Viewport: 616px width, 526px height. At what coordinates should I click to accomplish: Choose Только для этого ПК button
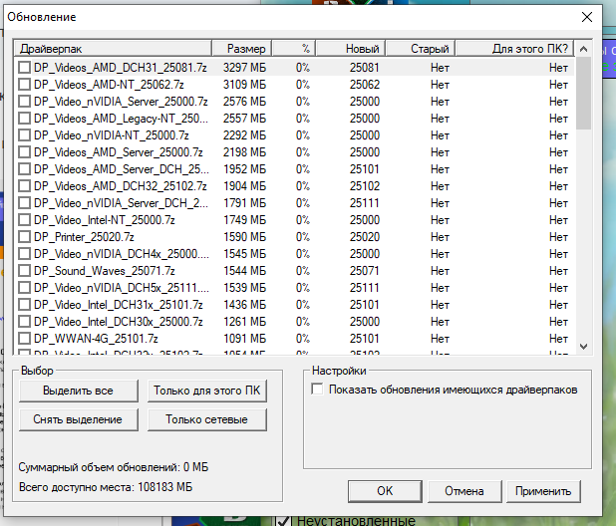207,390
